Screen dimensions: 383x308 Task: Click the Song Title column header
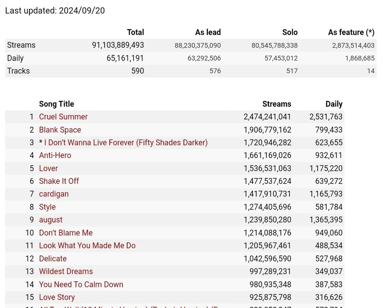[x=56, y=104]
